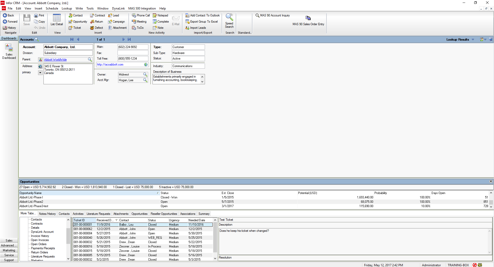This screenshot has width=494, height=267.
Task: Click the Industry field showing Communications
Action: coord(188,66)
